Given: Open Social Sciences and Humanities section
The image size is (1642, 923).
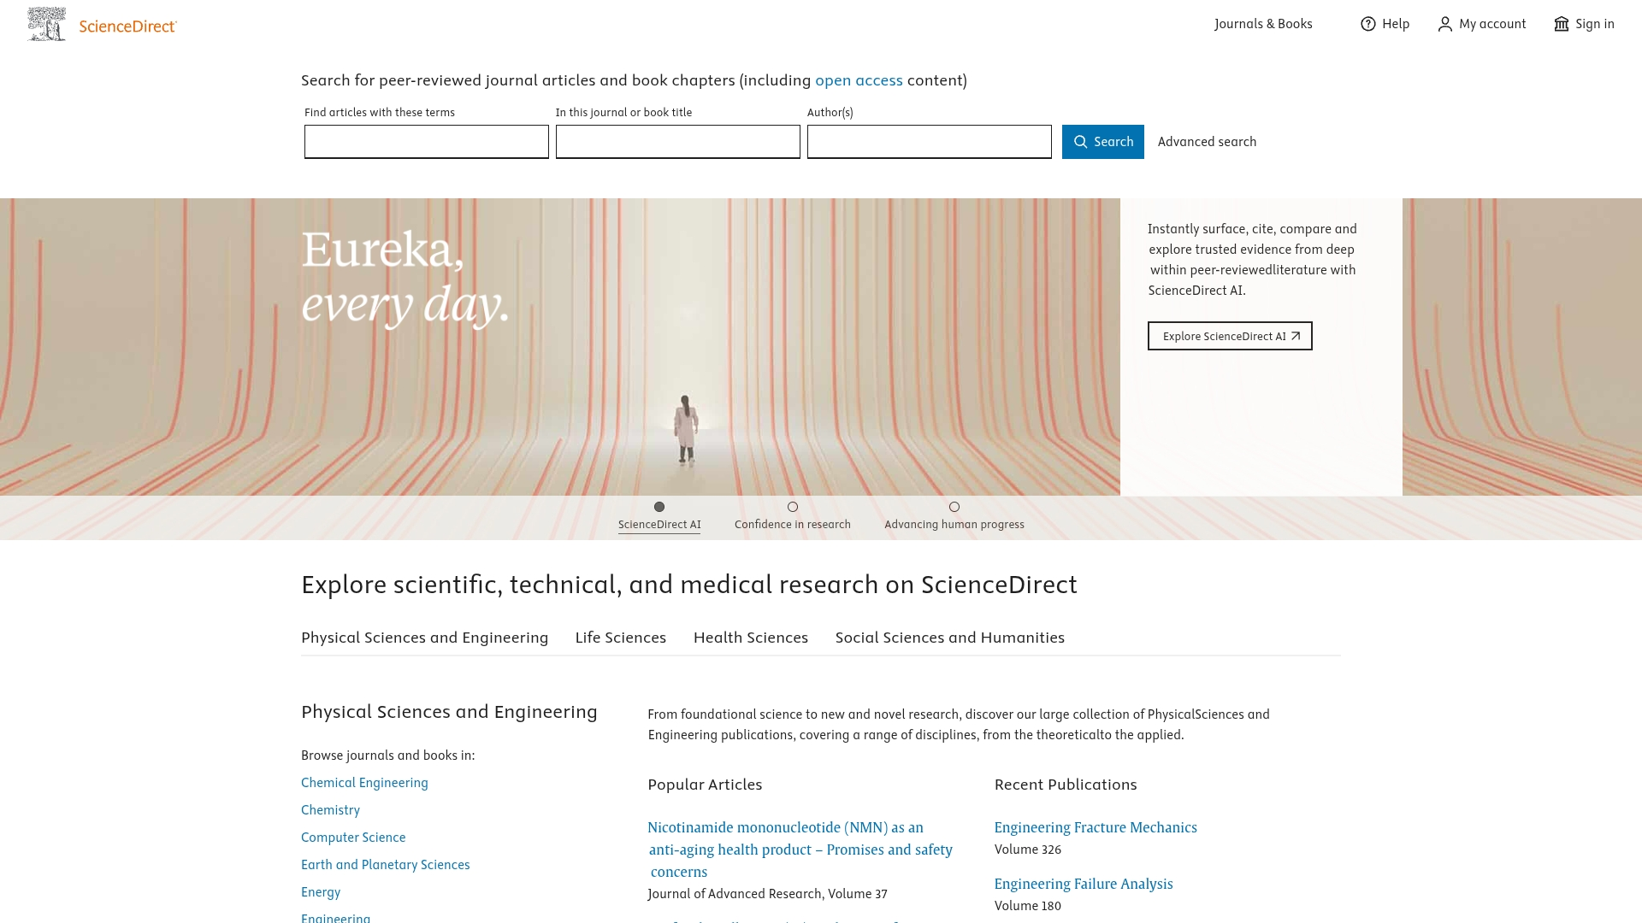Looking at the screenshot, I should (x=949, y=638).
